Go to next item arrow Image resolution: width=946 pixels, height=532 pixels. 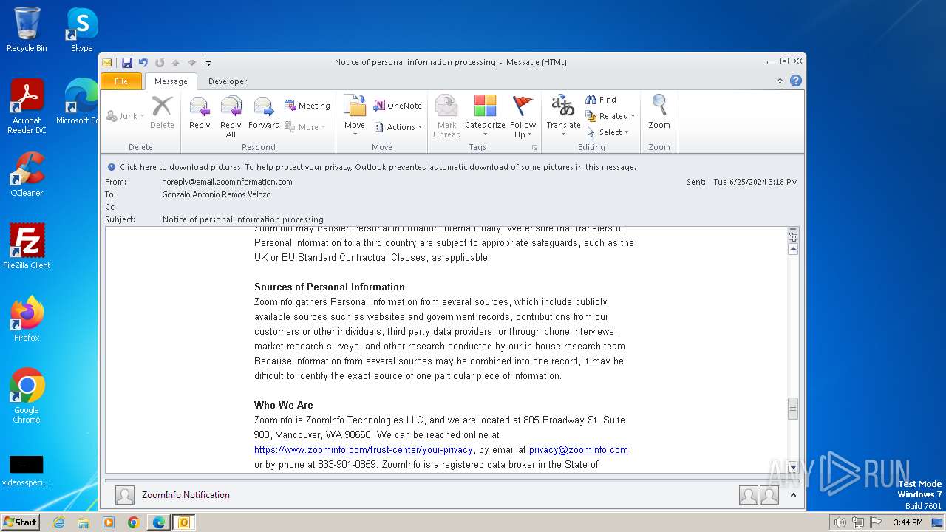[x=192, y=63]
